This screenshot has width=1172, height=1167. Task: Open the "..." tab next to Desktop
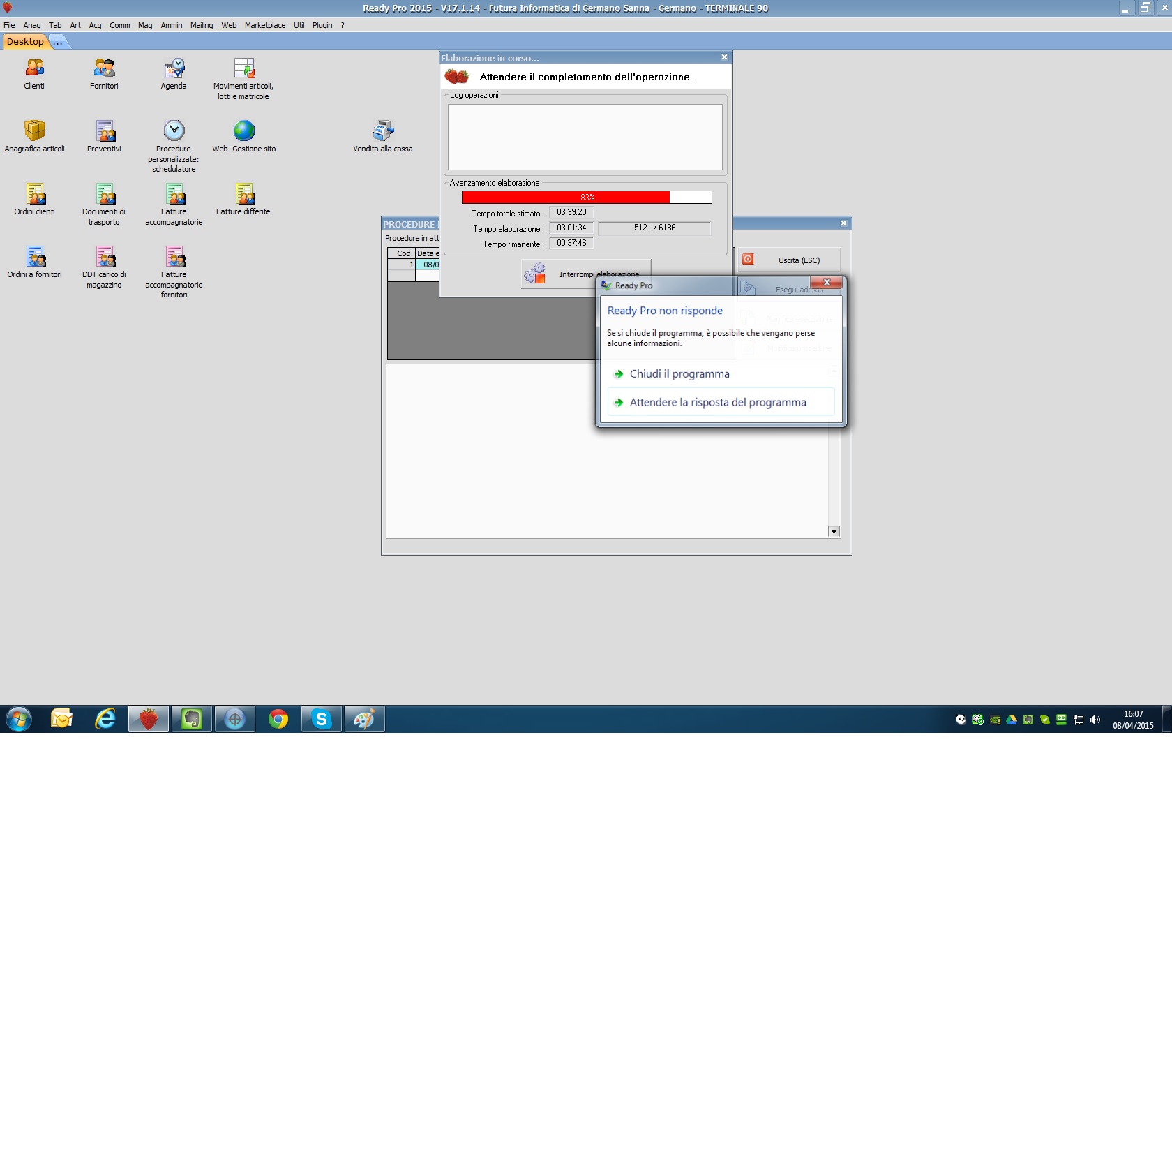point(58,42)
